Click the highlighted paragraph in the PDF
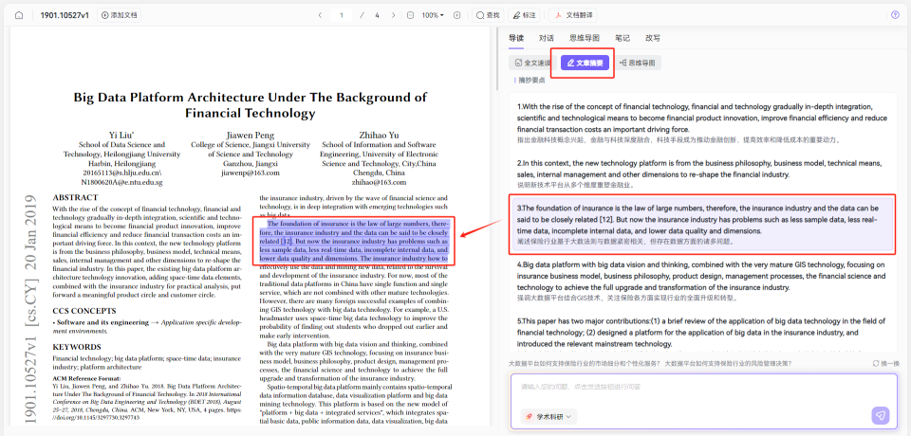Viewport: 911px width, 436px height. point(354,241)
